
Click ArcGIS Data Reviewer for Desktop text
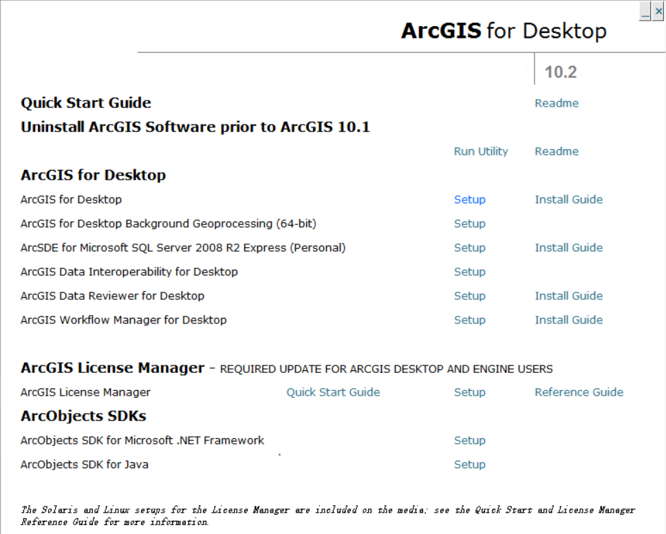(113, 296)
